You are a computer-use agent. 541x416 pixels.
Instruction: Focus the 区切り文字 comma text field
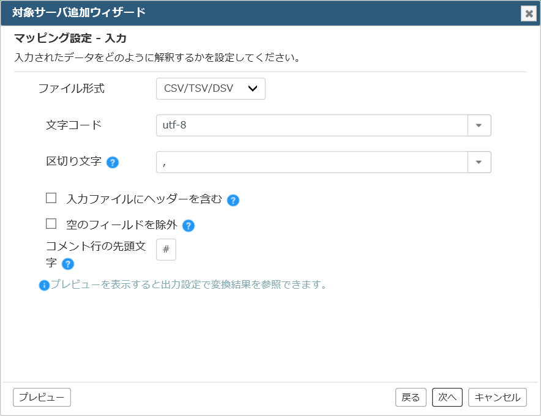(x=312, y=162)
